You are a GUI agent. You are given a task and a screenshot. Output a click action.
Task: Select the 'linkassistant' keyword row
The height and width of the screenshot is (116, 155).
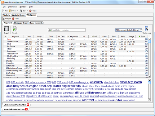point(76,41)
